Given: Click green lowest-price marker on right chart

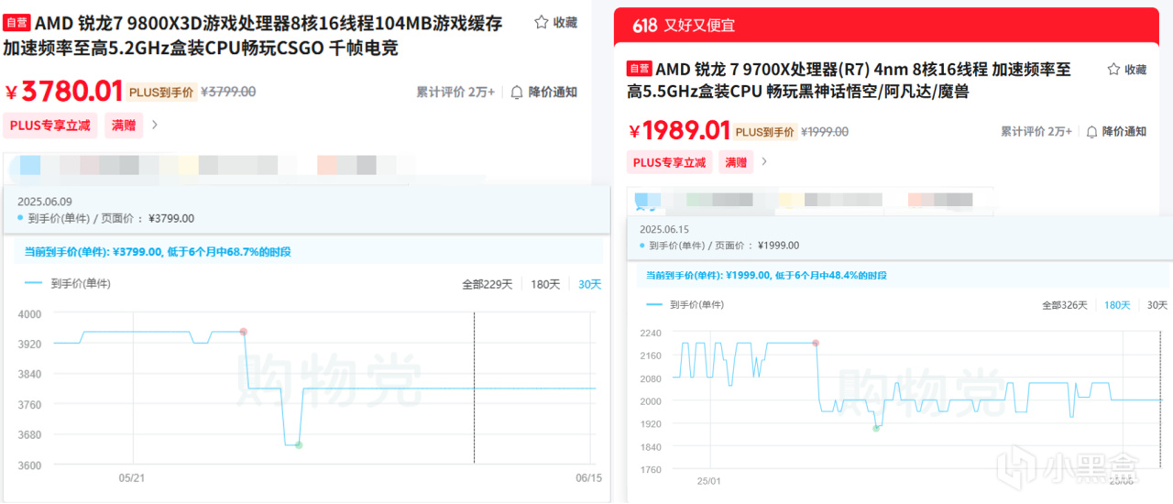Looking at the screenshot, I should (876, 428).
